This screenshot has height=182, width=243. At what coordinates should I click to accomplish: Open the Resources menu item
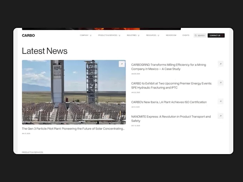(151, 35)
